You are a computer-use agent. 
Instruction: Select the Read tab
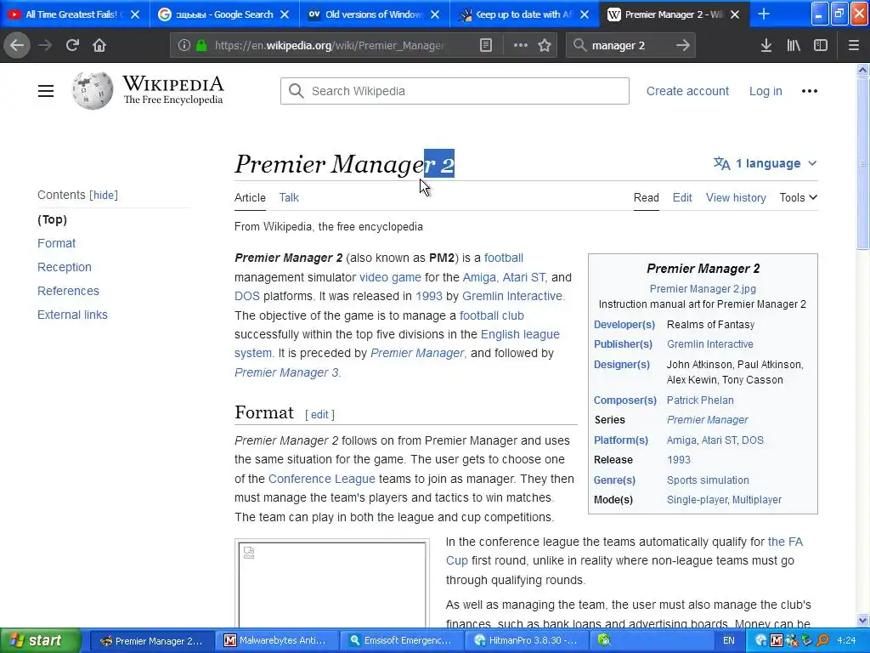tap(647, 197)
